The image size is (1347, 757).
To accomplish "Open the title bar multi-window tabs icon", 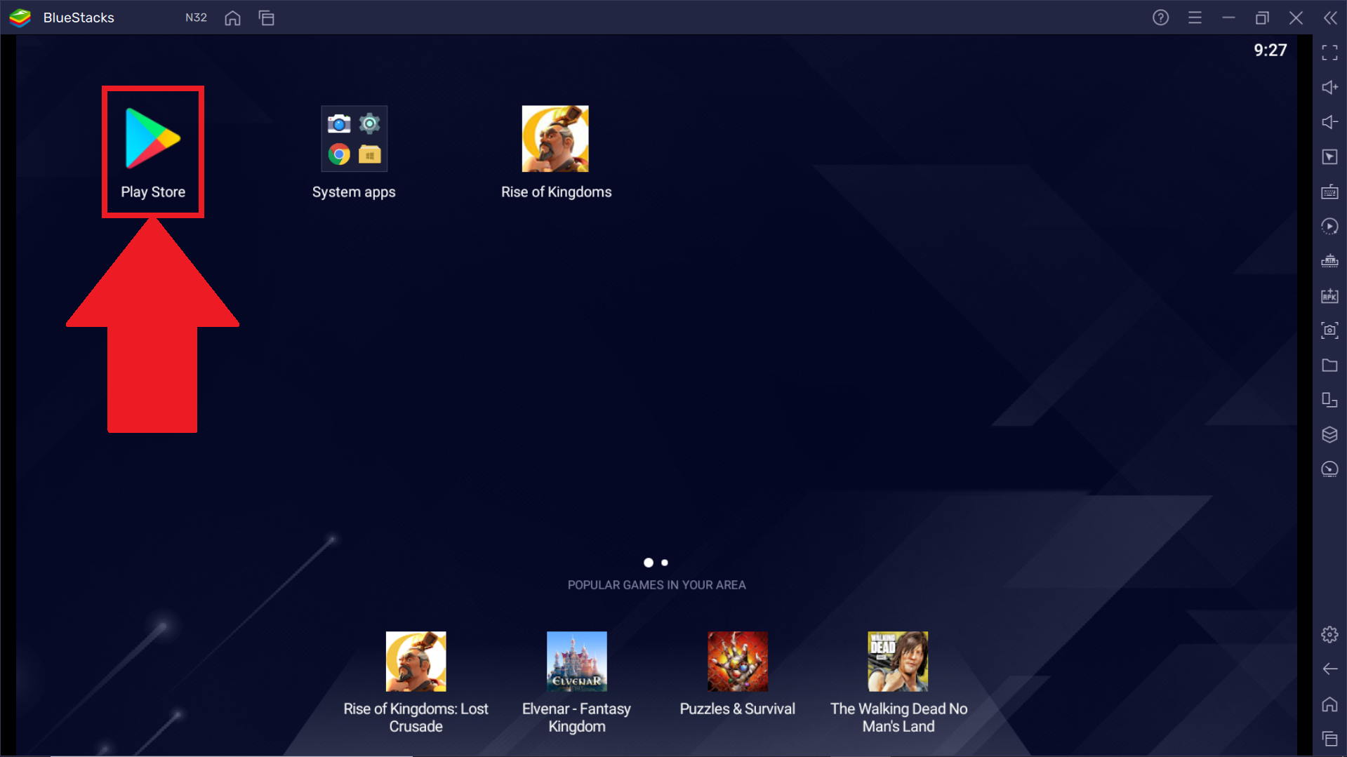I will [x=267, y=18].
